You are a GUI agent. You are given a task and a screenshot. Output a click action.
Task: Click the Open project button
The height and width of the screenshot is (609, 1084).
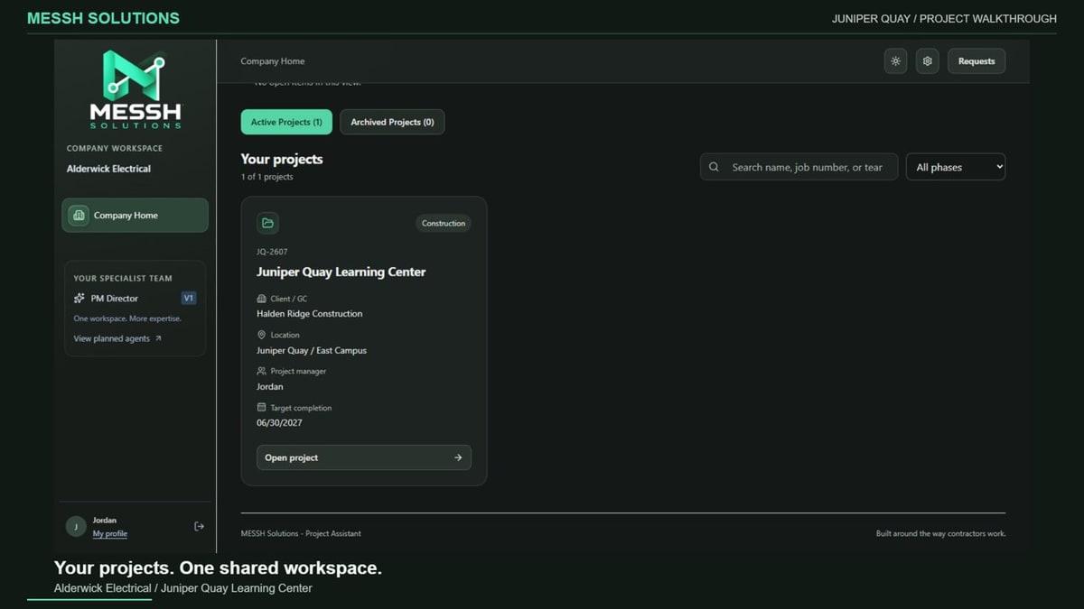pos(363,457)
